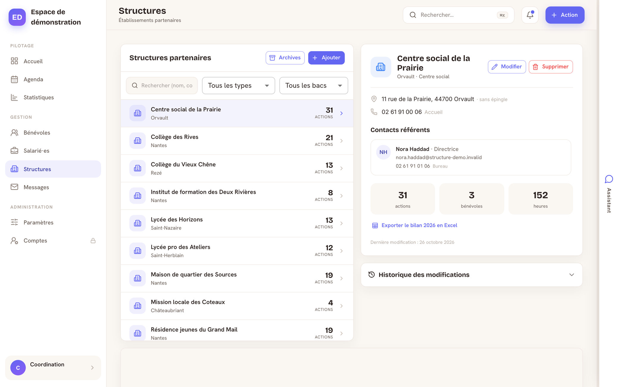Open the Assistant chat bubble icon

point(609,179)
